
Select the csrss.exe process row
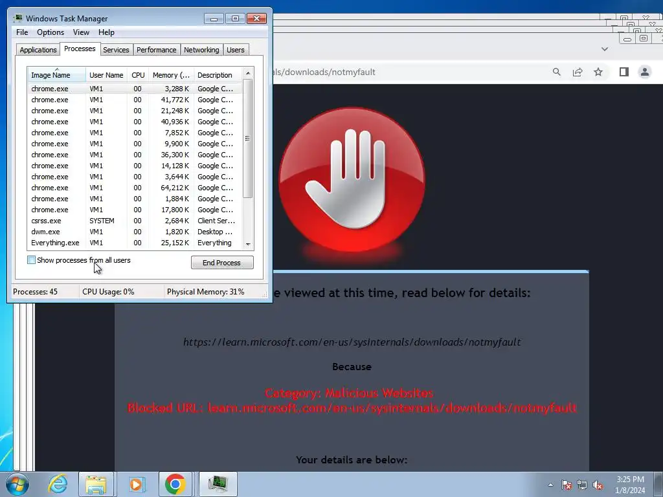tap(135, 221)
